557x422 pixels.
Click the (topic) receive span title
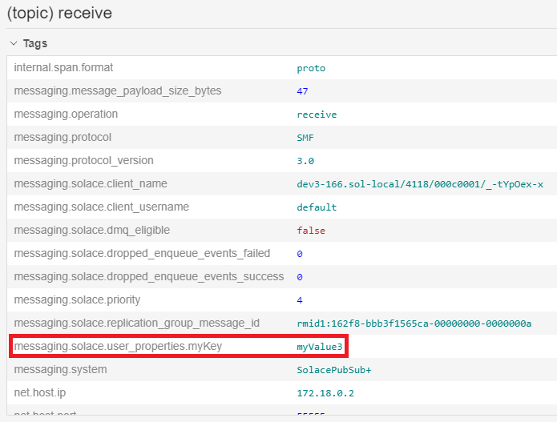(59, 13)
